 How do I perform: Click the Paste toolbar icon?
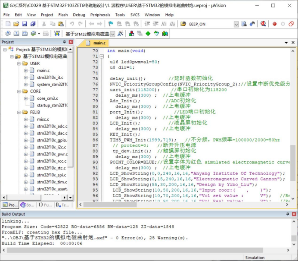61,24
